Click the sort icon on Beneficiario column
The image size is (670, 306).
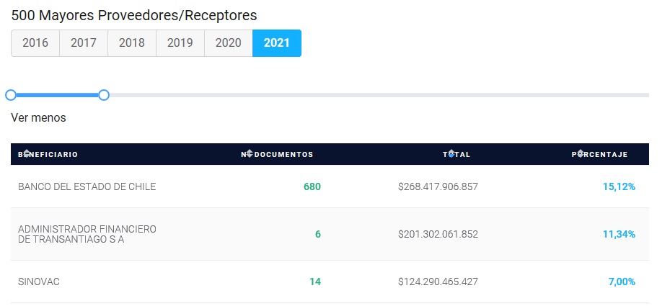[27, 153]
